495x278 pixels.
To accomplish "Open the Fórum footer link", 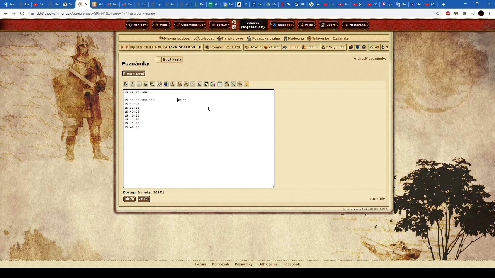I will point(201,264).
